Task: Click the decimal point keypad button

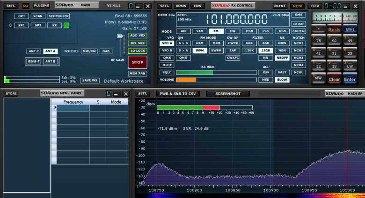Action: pos(319,29)
